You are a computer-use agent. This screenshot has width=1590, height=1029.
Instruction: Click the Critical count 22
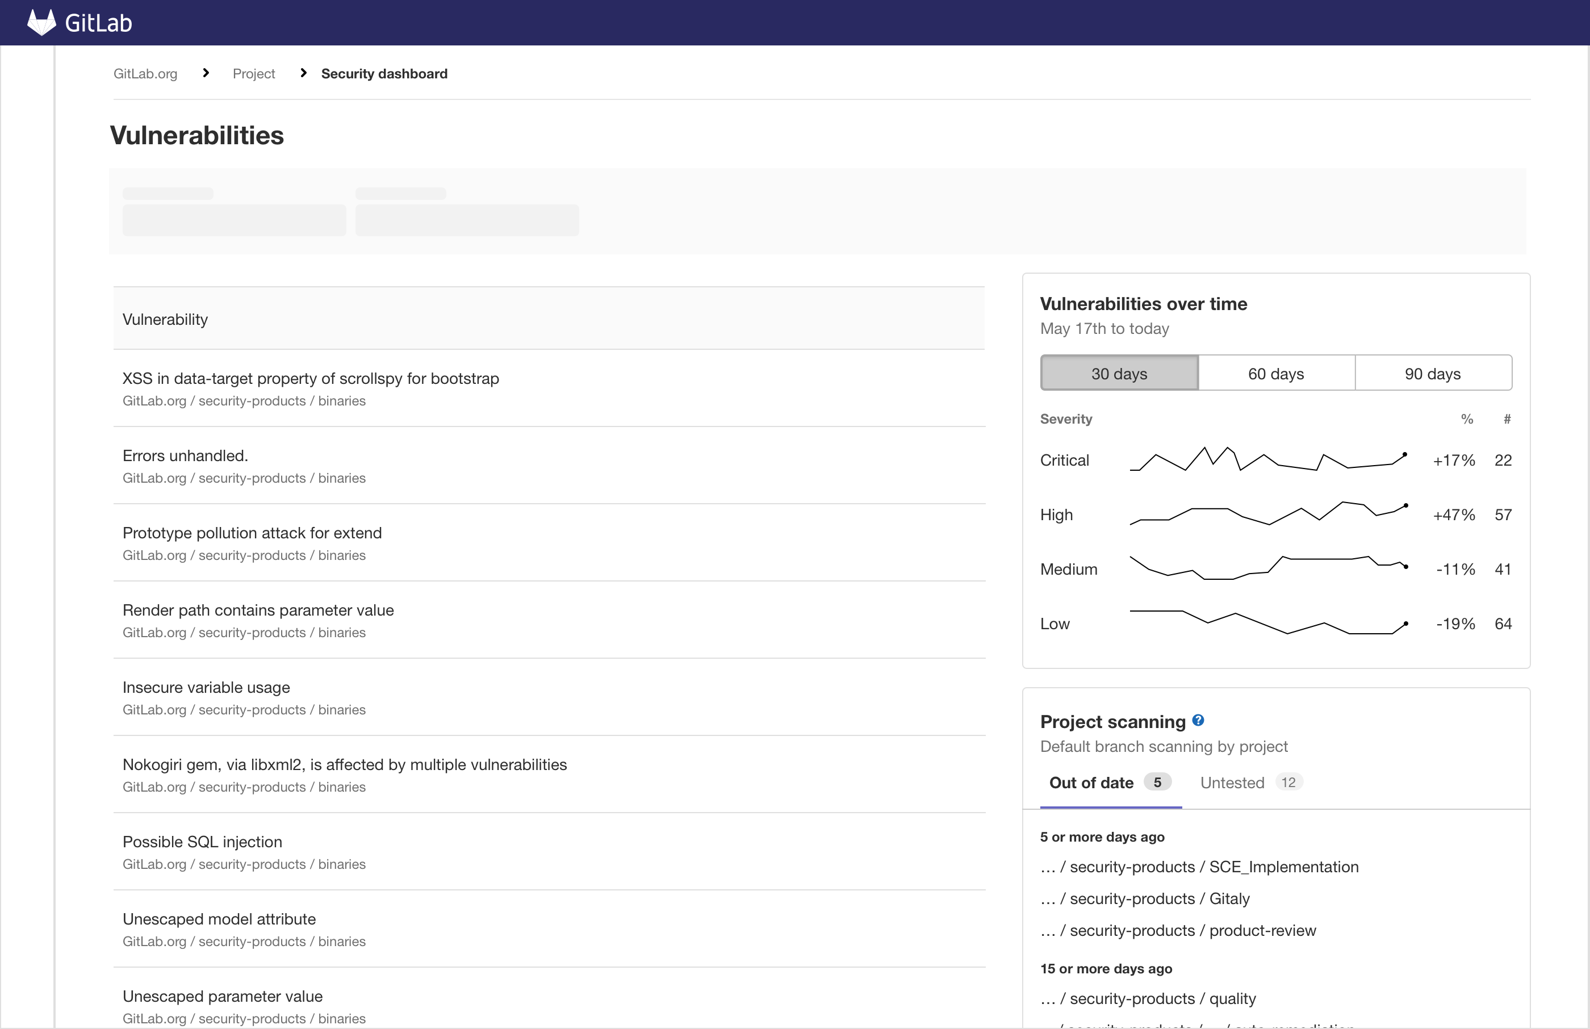click(x=1503, y=461)
